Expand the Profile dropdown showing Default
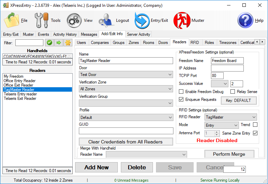 coord(126,117)
